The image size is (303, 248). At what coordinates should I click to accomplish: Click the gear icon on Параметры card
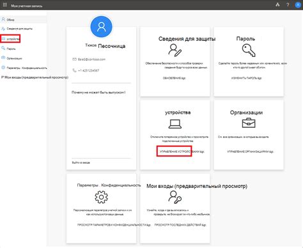pos(102,197)
